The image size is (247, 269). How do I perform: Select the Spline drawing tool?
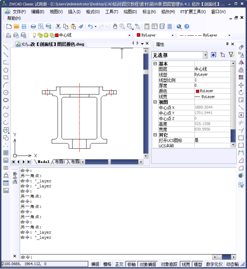click(x=6, y=107)
